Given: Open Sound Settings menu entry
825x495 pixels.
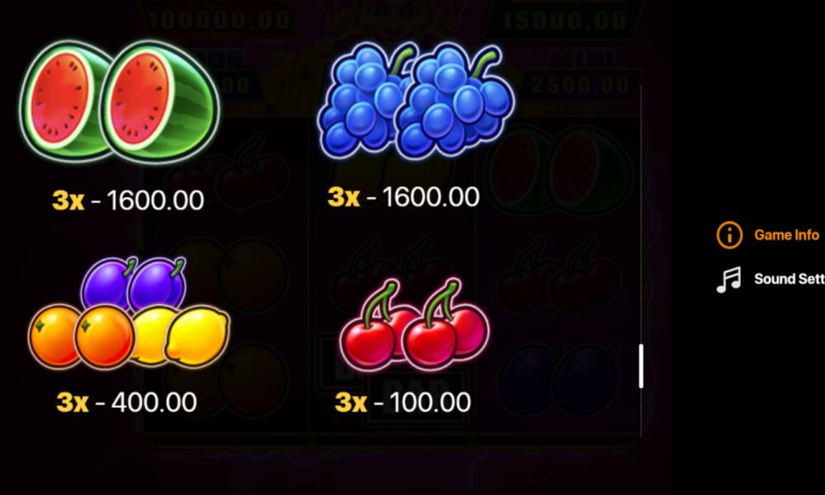Looking at the screenshot, I should 789,279.
